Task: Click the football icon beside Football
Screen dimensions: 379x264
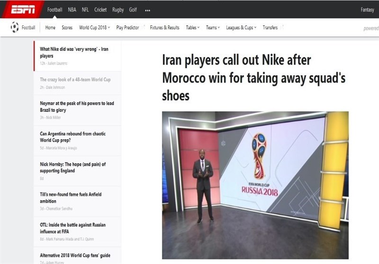Action: coord(15,27)
